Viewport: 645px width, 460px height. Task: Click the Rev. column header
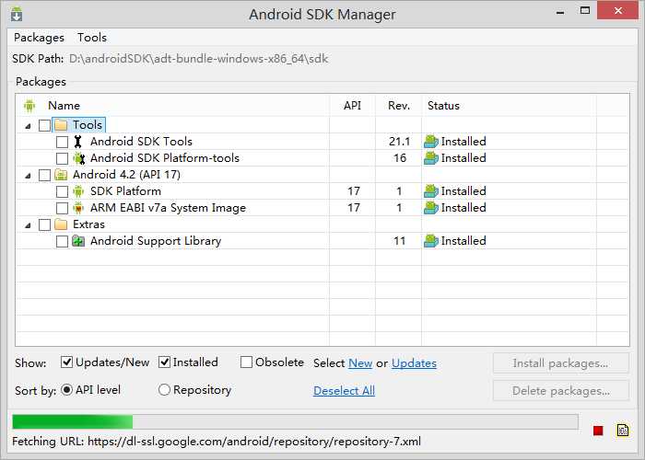(399, 106)
